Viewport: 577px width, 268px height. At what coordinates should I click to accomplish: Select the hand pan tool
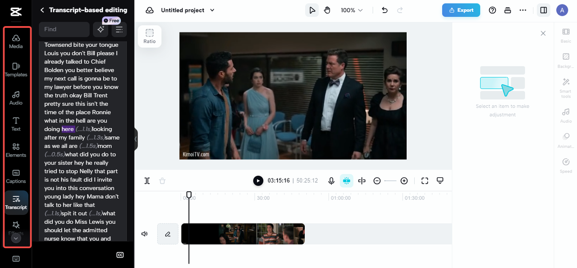327,10
